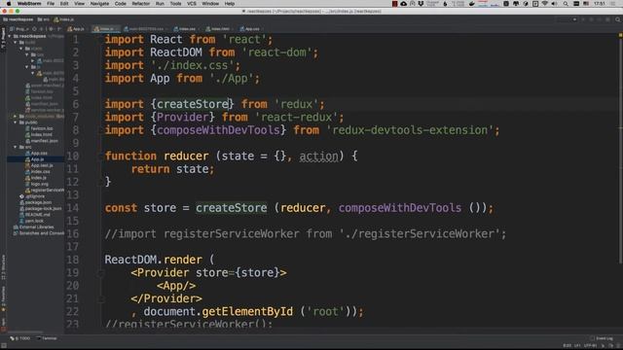Open Scratches and Consoles node

click(x=39, y=233)
